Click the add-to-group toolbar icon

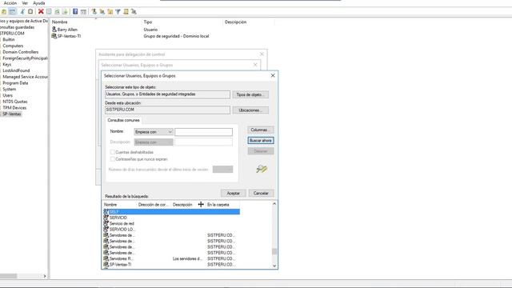(134, 12)
